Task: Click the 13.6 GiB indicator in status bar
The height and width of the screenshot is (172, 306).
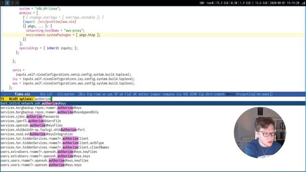Action: pyautogui.click(x=261, y=3)
